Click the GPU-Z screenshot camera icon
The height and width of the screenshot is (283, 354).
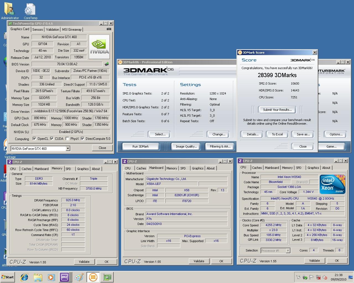click(x=109, y=29)
